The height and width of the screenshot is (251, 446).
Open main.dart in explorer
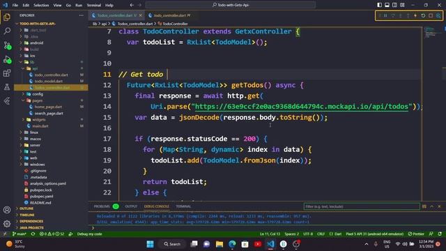point(40,126)
